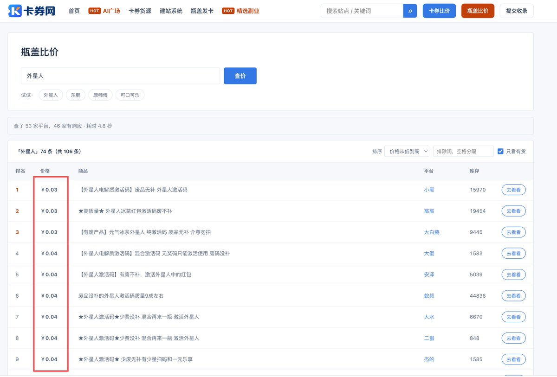The width and height of the screenshot is (557, 377).
Task: Choose the 可口可乐 suggestion chip
Action: tap(130, 95)
